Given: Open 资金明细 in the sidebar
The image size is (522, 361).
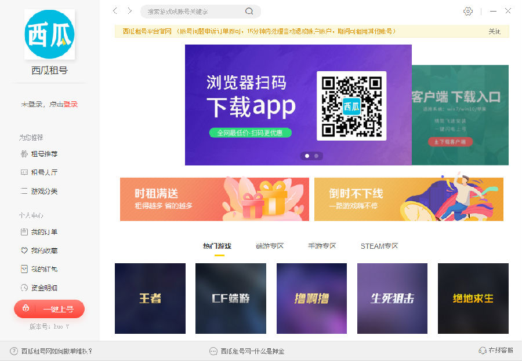Looking at the screenshot, I should point(44,288).
